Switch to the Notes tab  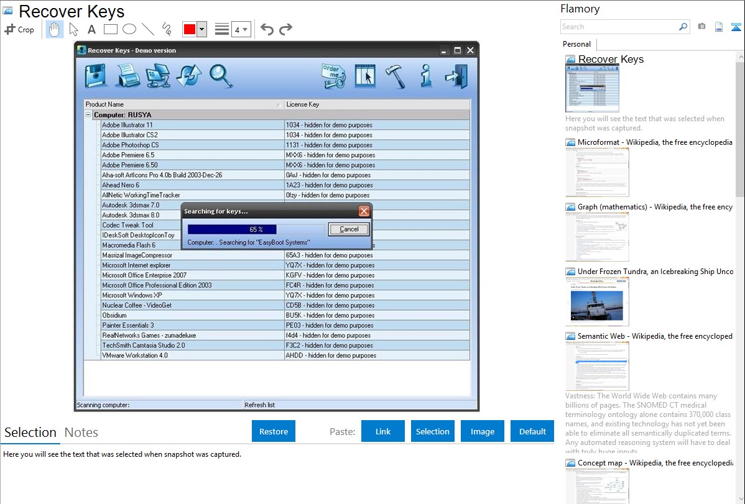(81, 433)
